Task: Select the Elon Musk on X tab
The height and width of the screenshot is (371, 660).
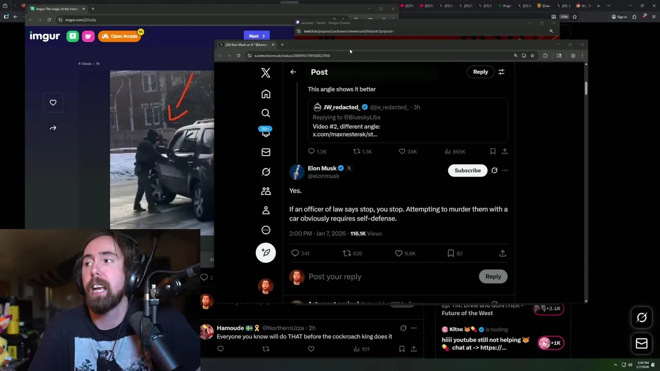Action: (246, 45)
